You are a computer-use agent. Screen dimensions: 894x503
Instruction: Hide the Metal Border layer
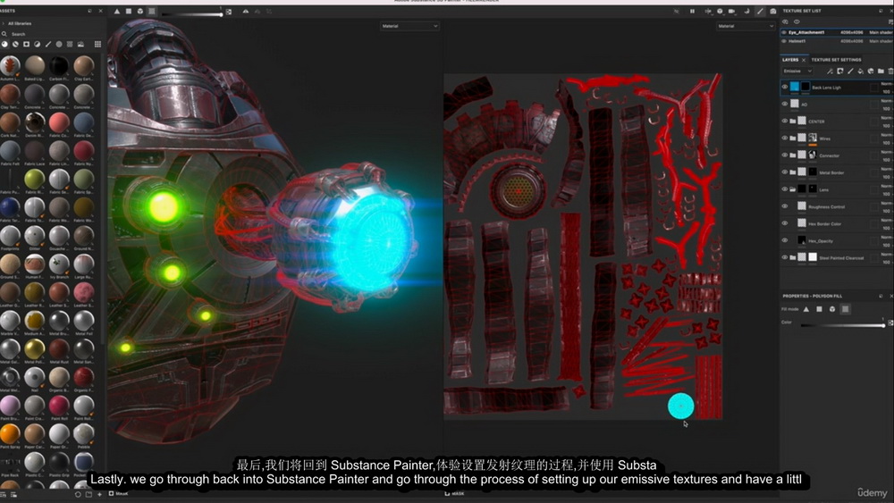pyautogui.click(x=785, y=172)
